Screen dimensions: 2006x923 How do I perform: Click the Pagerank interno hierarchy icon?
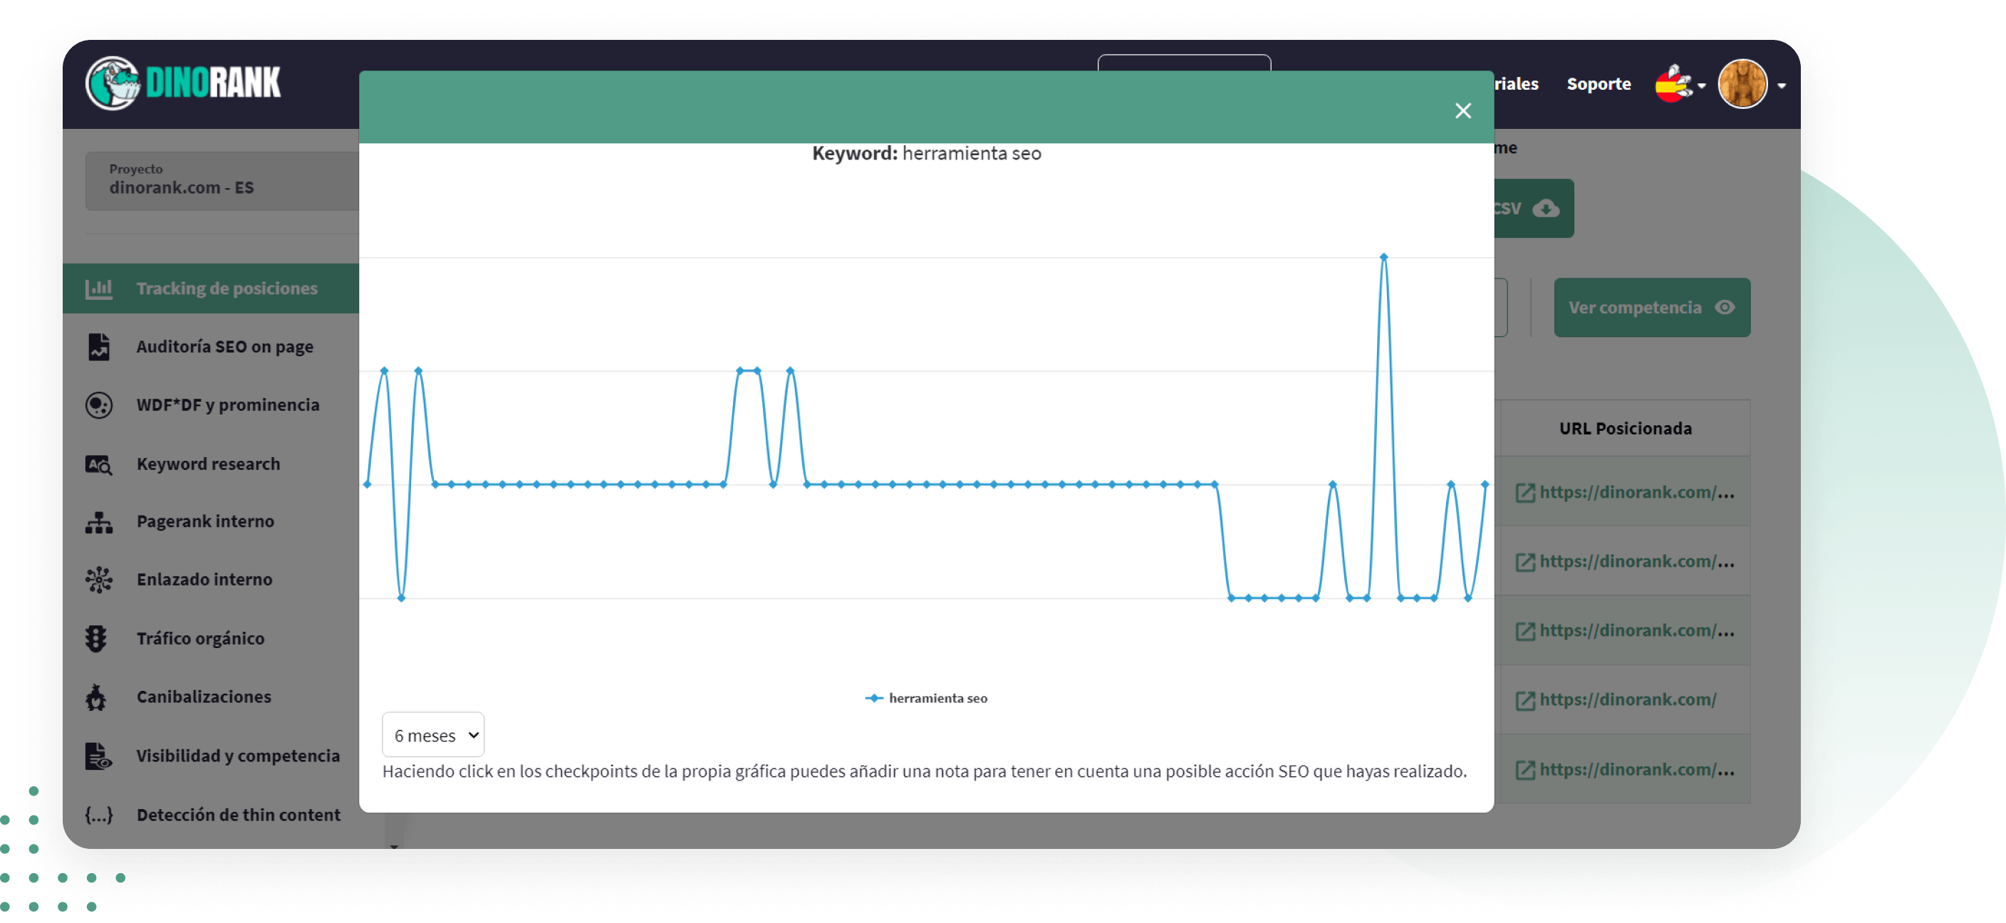pyautogui.click(x=99, y=521)
